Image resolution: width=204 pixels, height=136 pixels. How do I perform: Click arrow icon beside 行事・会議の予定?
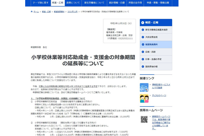click(x=143, y=59)
